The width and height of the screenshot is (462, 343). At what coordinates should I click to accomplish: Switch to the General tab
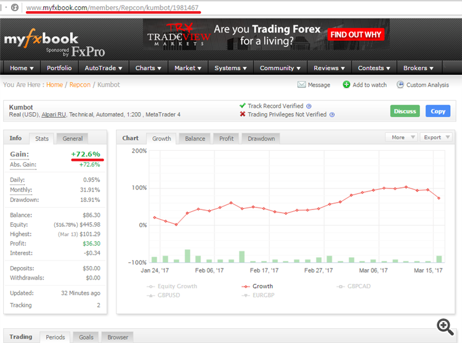[x=73, y=139]
